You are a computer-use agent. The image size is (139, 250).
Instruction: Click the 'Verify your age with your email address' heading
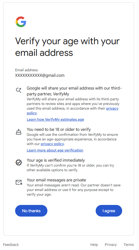(67, 47)
